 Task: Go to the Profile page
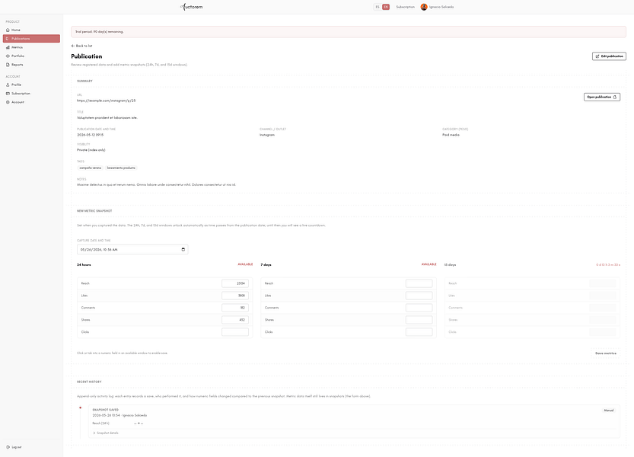[31, 85]
